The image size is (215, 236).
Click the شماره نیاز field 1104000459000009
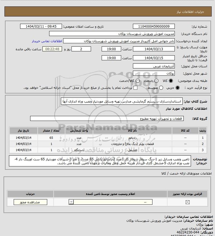coord(154,26)
